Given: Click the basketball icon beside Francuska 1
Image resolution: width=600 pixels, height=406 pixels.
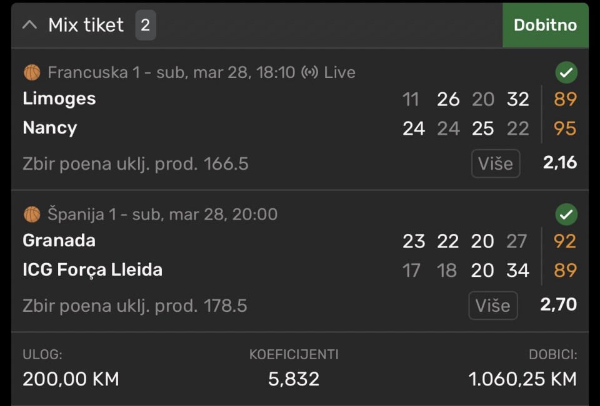Looking at the screenshot, I should [32, 72].
